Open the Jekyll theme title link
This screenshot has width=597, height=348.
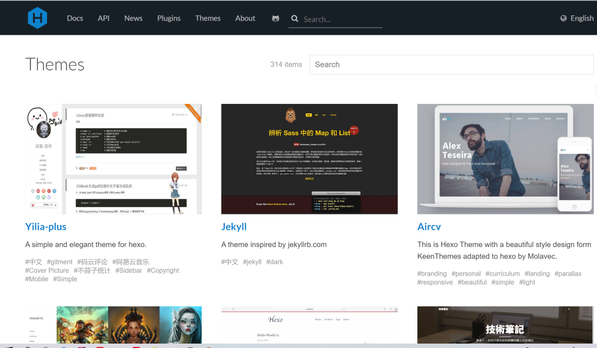click(x=234, y=226)
